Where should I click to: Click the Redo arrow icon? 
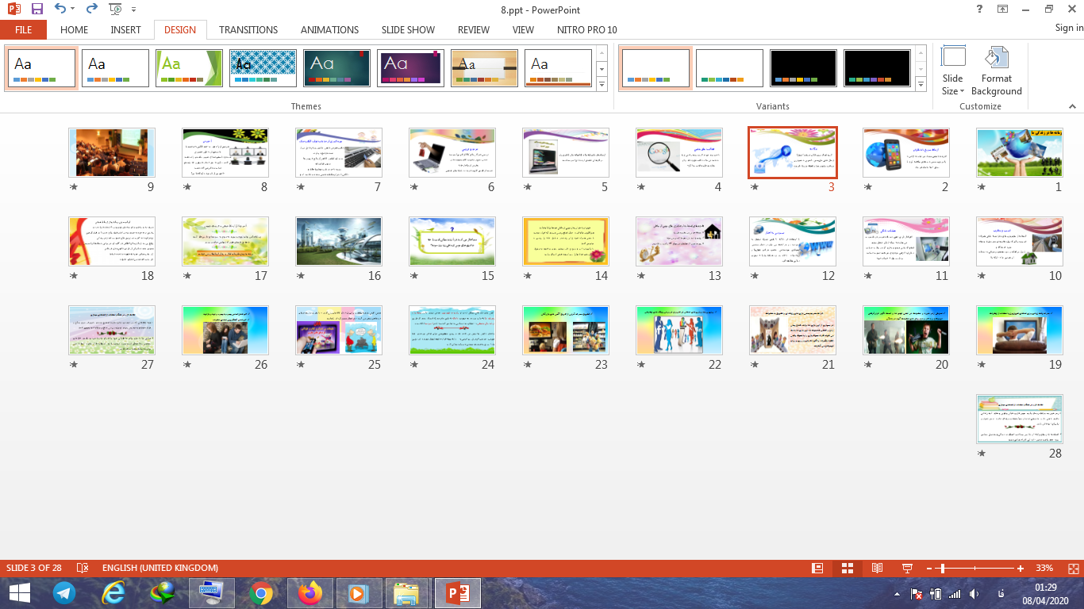point(91,10)
